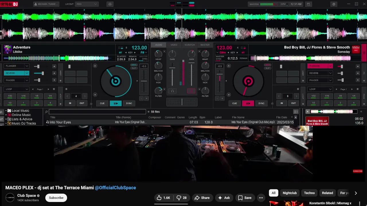Go to next pad page on left deck
This screenshot has width=367, height=206.
(48, 89)
